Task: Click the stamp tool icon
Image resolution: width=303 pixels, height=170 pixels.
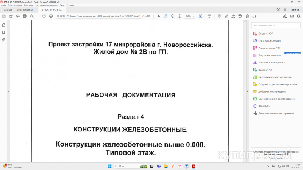Action: (240, 16)
